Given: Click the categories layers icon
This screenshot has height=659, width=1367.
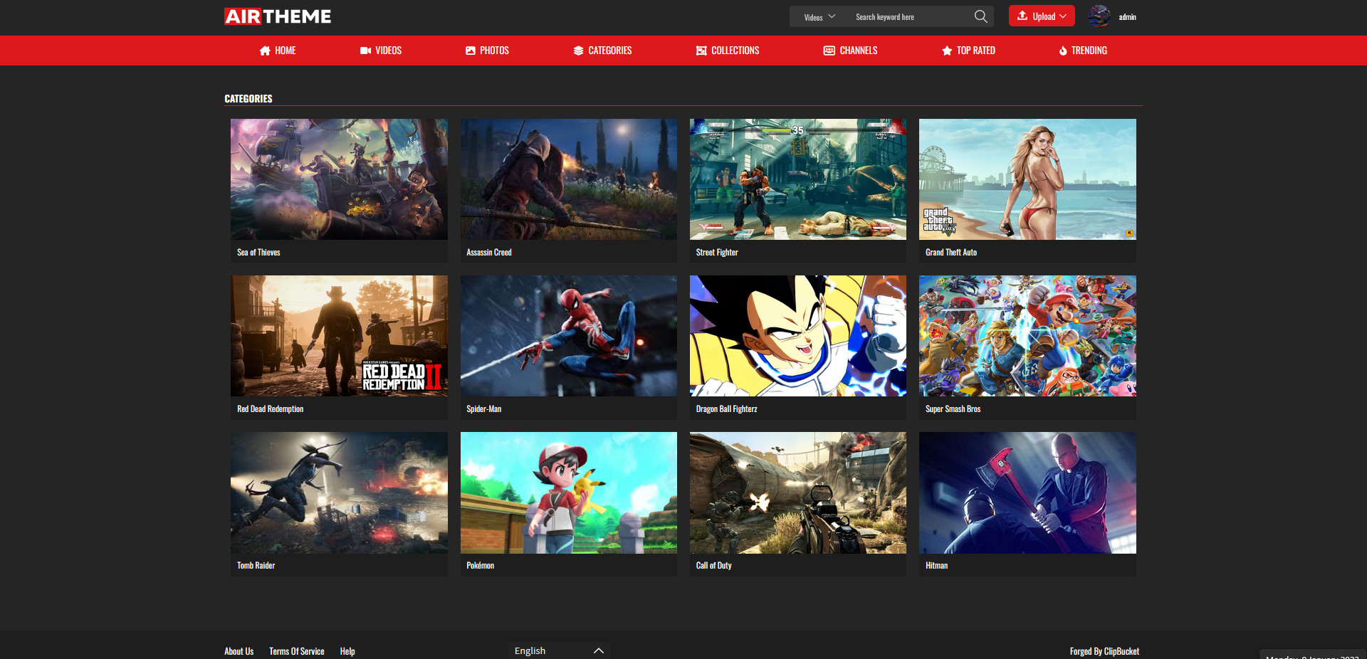Looking at the screenshot, I should 578,51.
